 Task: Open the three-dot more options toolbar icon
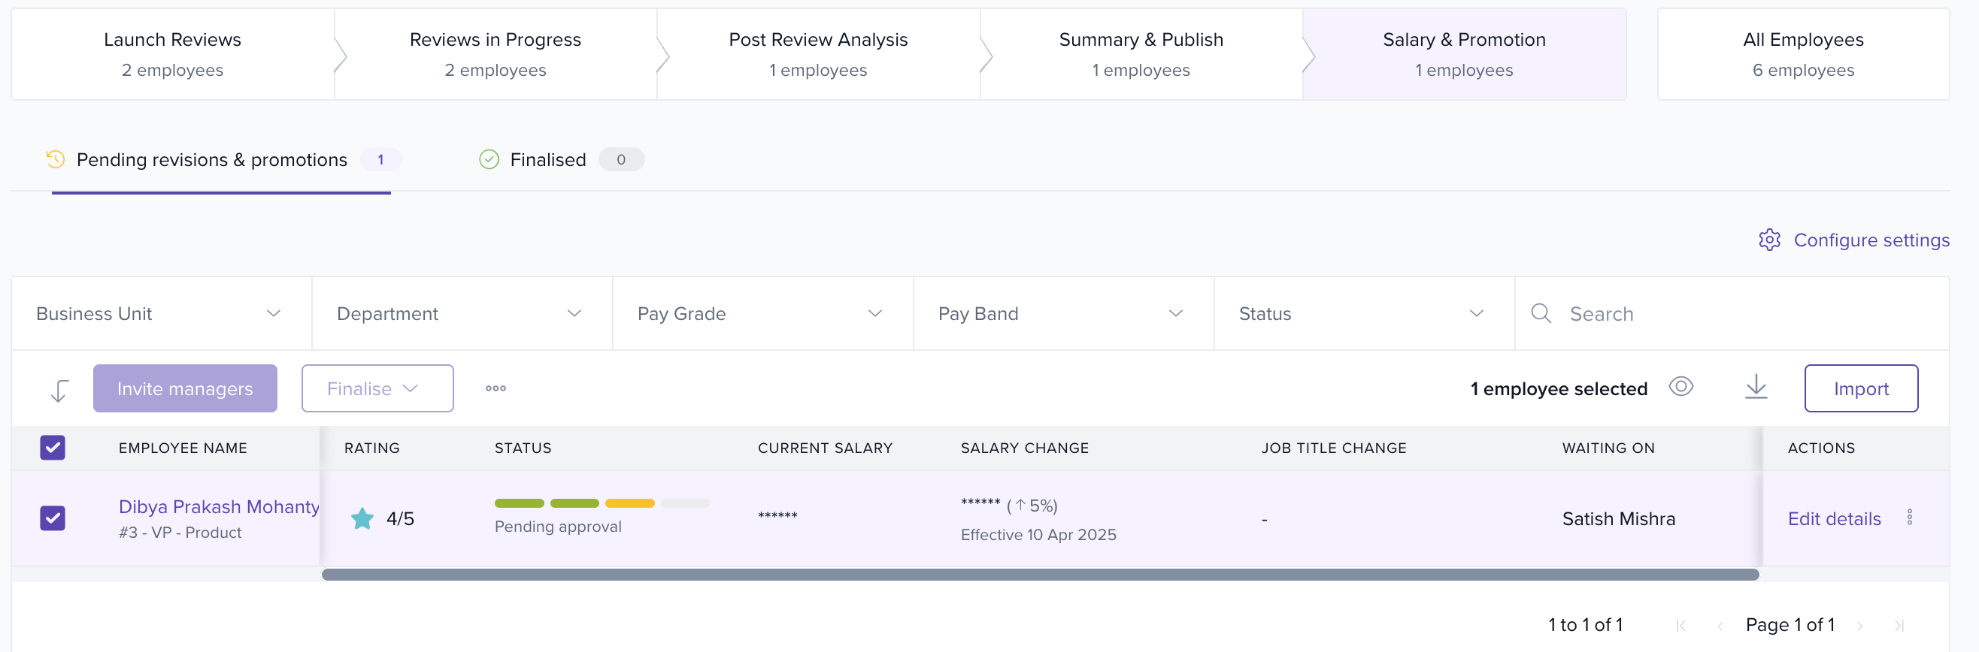(496, 388)
